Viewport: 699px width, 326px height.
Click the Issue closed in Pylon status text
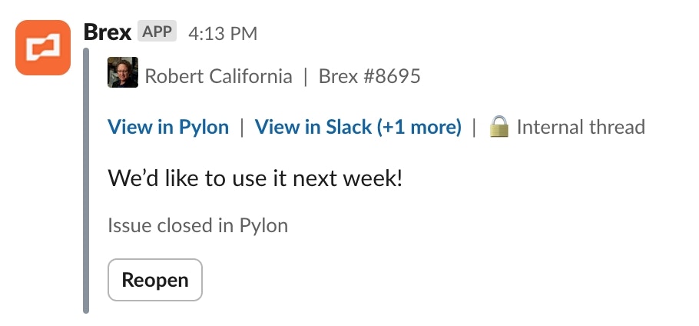[197, 225]
